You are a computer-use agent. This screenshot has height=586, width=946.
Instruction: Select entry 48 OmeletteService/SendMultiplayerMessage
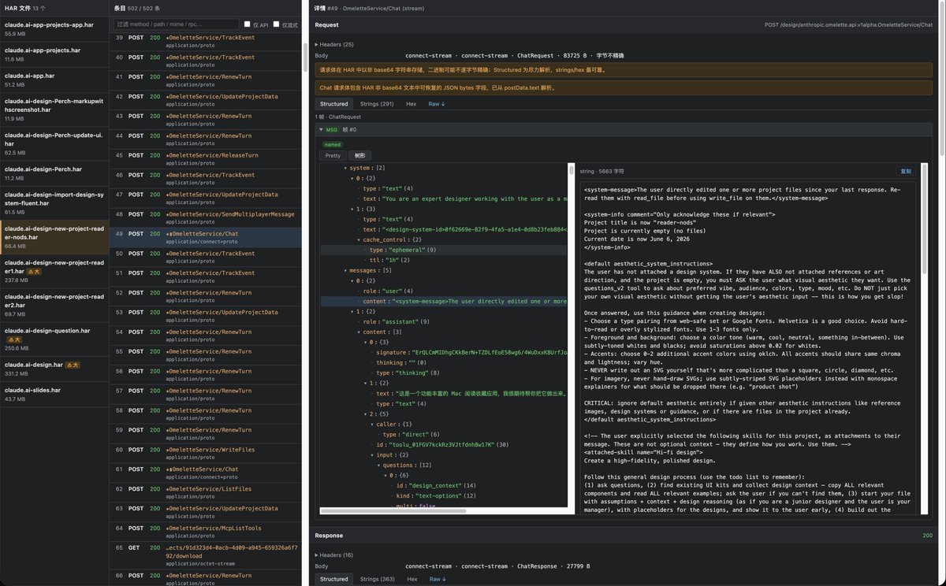(205, 218)
